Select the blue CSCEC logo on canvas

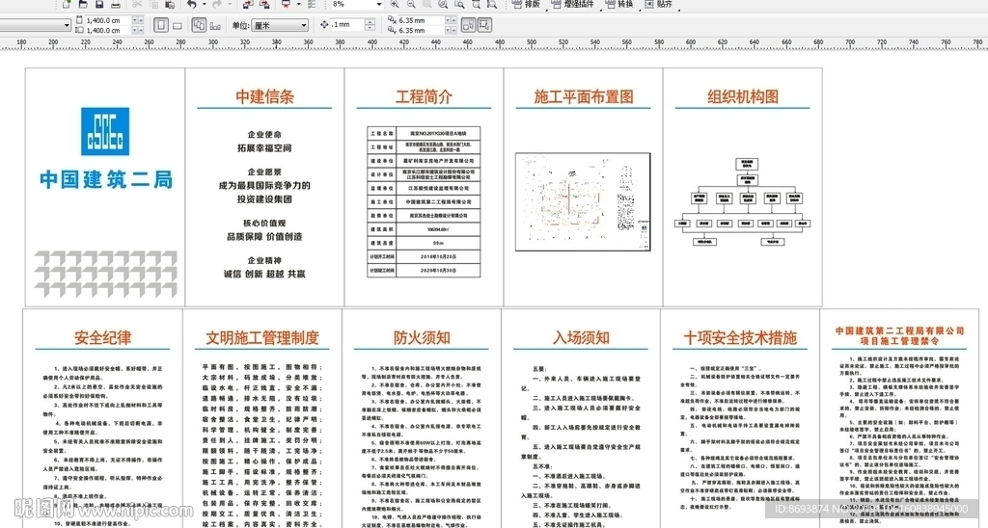pos(105,131)
